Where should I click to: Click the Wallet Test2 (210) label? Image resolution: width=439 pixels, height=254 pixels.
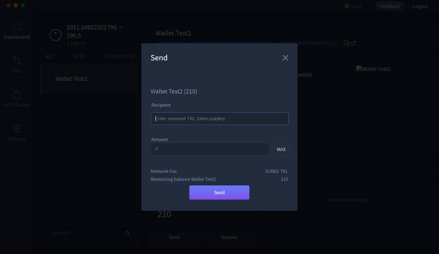pyautogui.click(x=174, y=92)
